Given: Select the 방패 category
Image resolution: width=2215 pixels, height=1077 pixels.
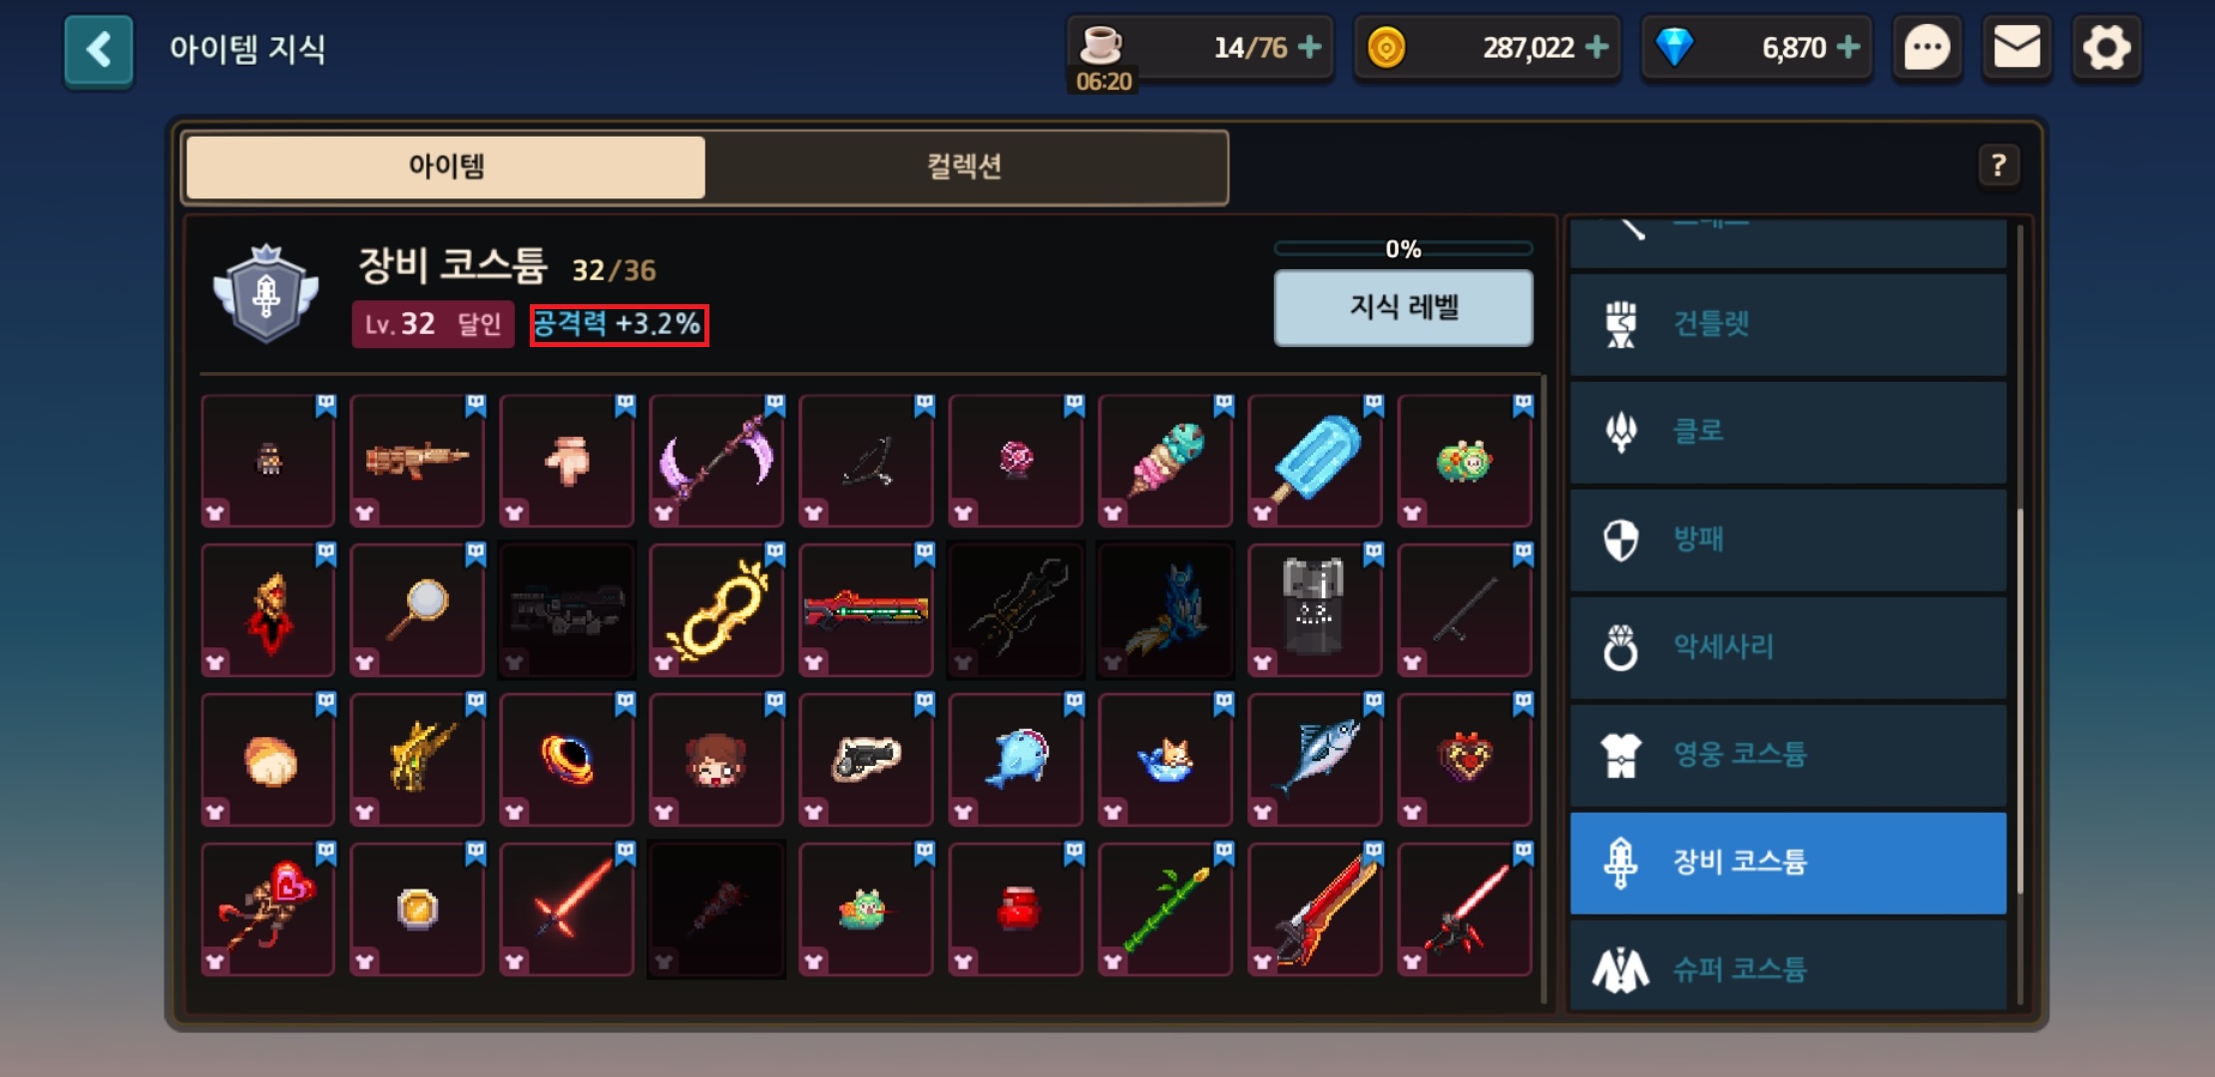Looking at the screenshot, I should [x=1788, y=539].
